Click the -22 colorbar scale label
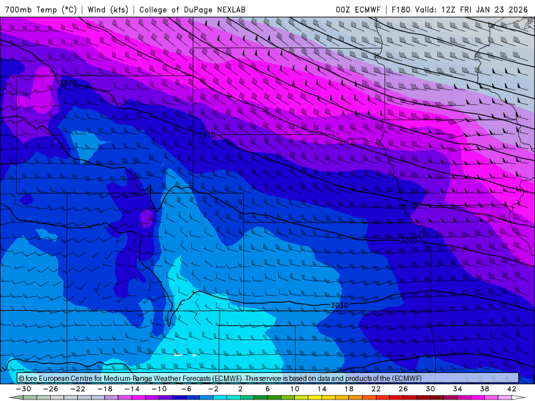 [x=78, y=389]
